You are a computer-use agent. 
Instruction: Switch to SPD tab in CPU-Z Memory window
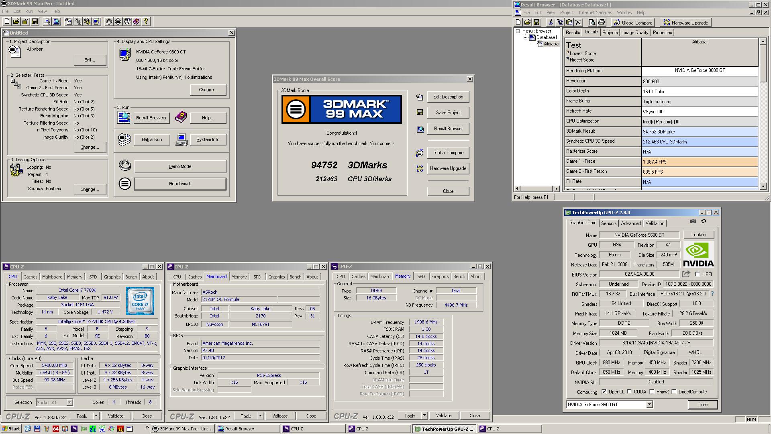421,276
